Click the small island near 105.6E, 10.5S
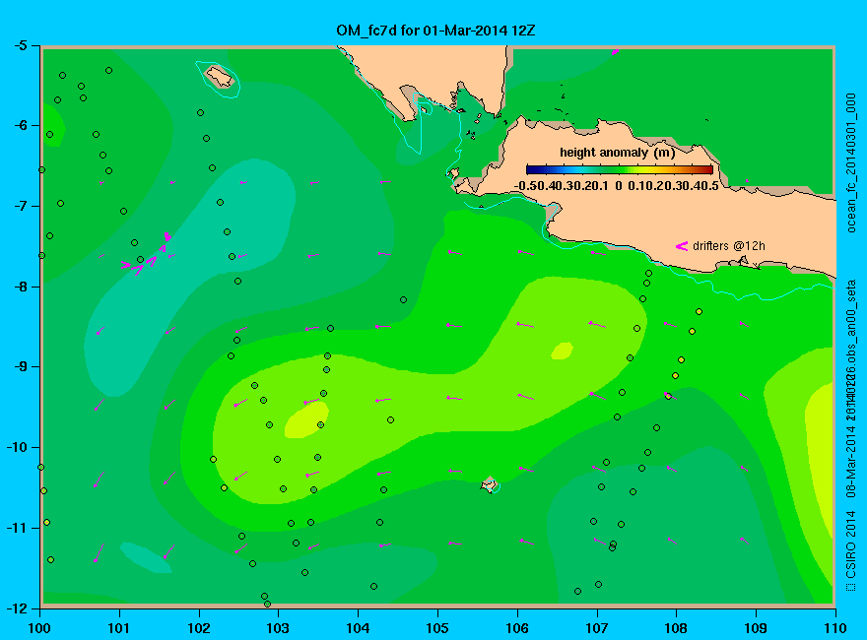Image resolution: width=867 pixels, height=640 pixels. tap(489, 484)
